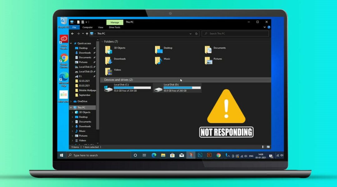Open Mail app from the taskbar

[182, 155]
